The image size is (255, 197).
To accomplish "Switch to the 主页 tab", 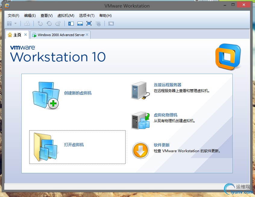I will pos(17,35).
